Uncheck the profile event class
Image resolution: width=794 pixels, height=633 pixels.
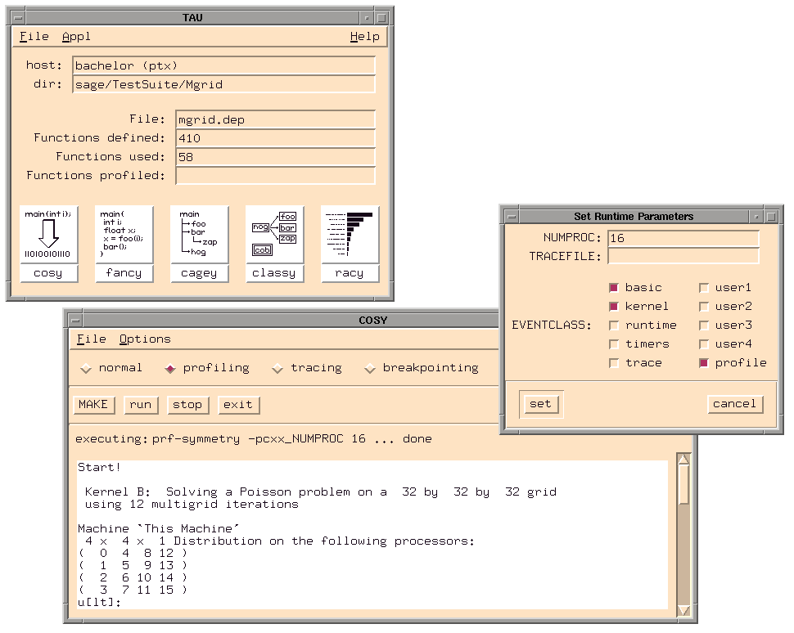(704, 363)
